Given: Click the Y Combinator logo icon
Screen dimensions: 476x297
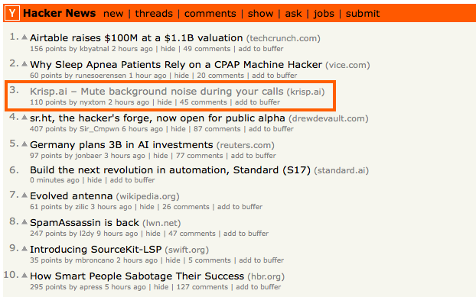Looking at the screenshot, I should click(x=12, y=13).
